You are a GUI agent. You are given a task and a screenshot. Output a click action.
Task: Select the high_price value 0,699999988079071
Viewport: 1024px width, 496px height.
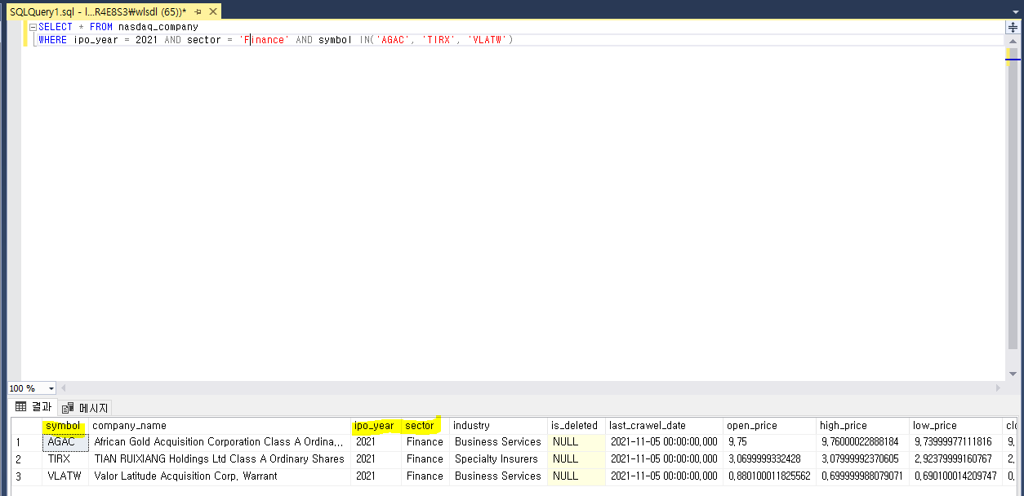(862, 476)
